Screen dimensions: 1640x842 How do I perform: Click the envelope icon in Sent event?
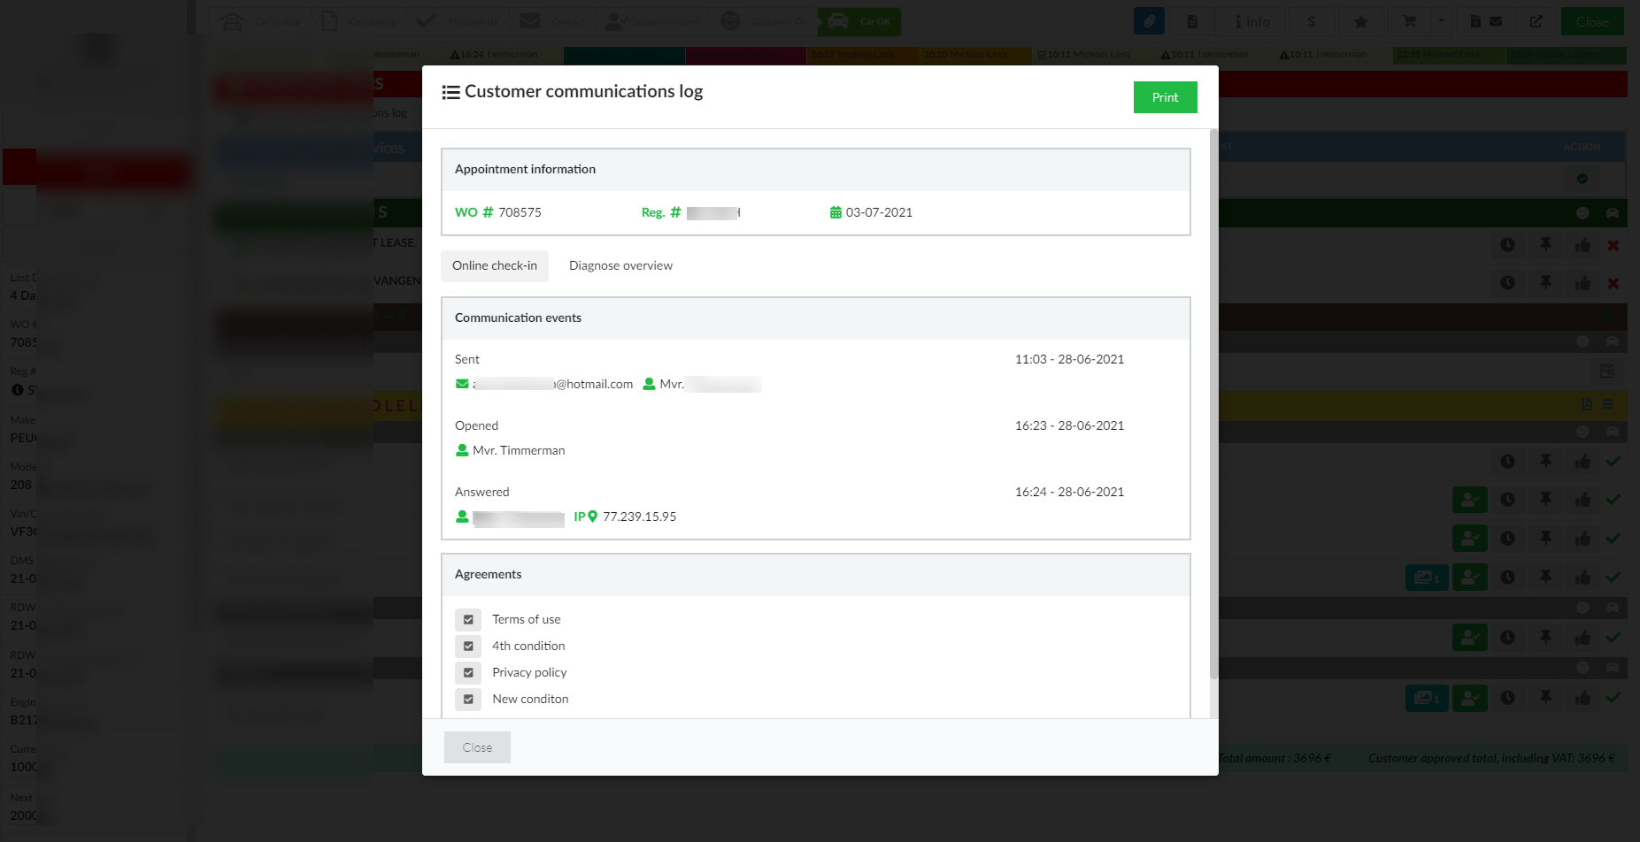pyautogui.click(x=462, y=384)
